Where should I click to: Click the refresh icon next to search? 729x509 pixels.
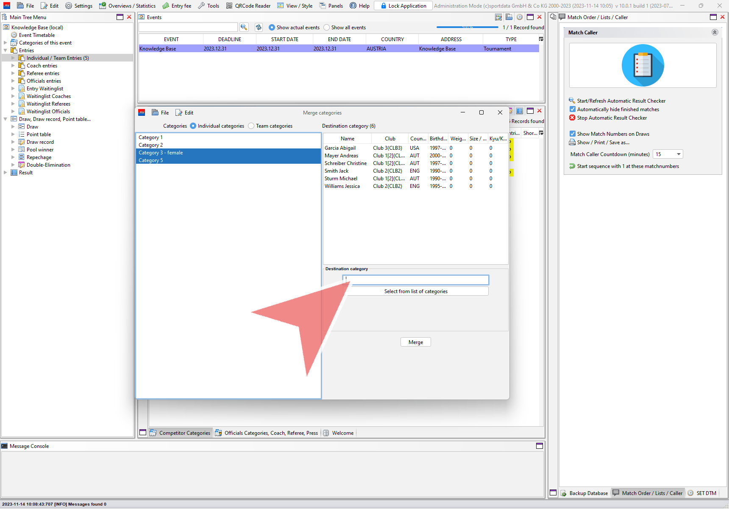[x=259, y=27]
